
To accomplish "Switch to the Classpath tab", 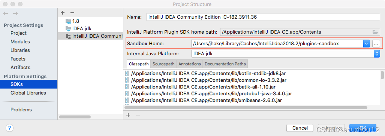I will (x=139, y=64).
